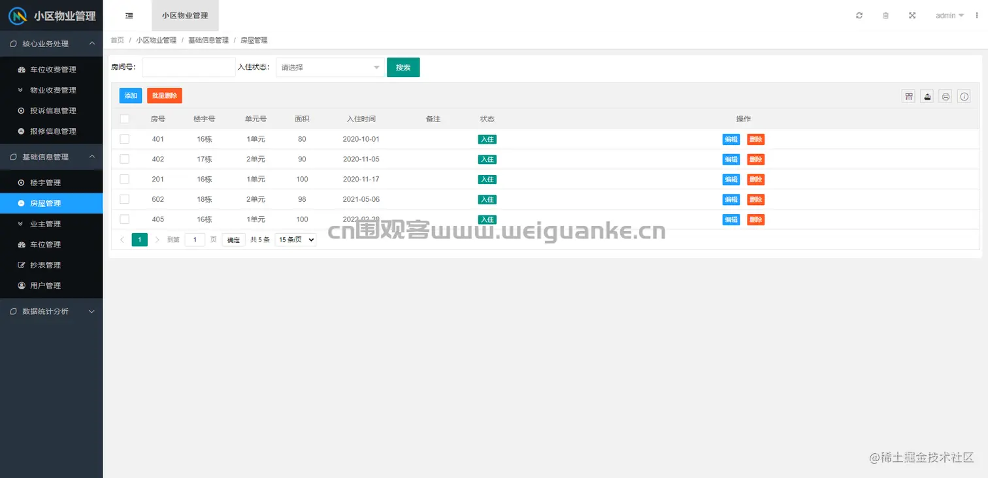Click the refresh icon in top bar
988x478 pixels.
coord(859,16)
